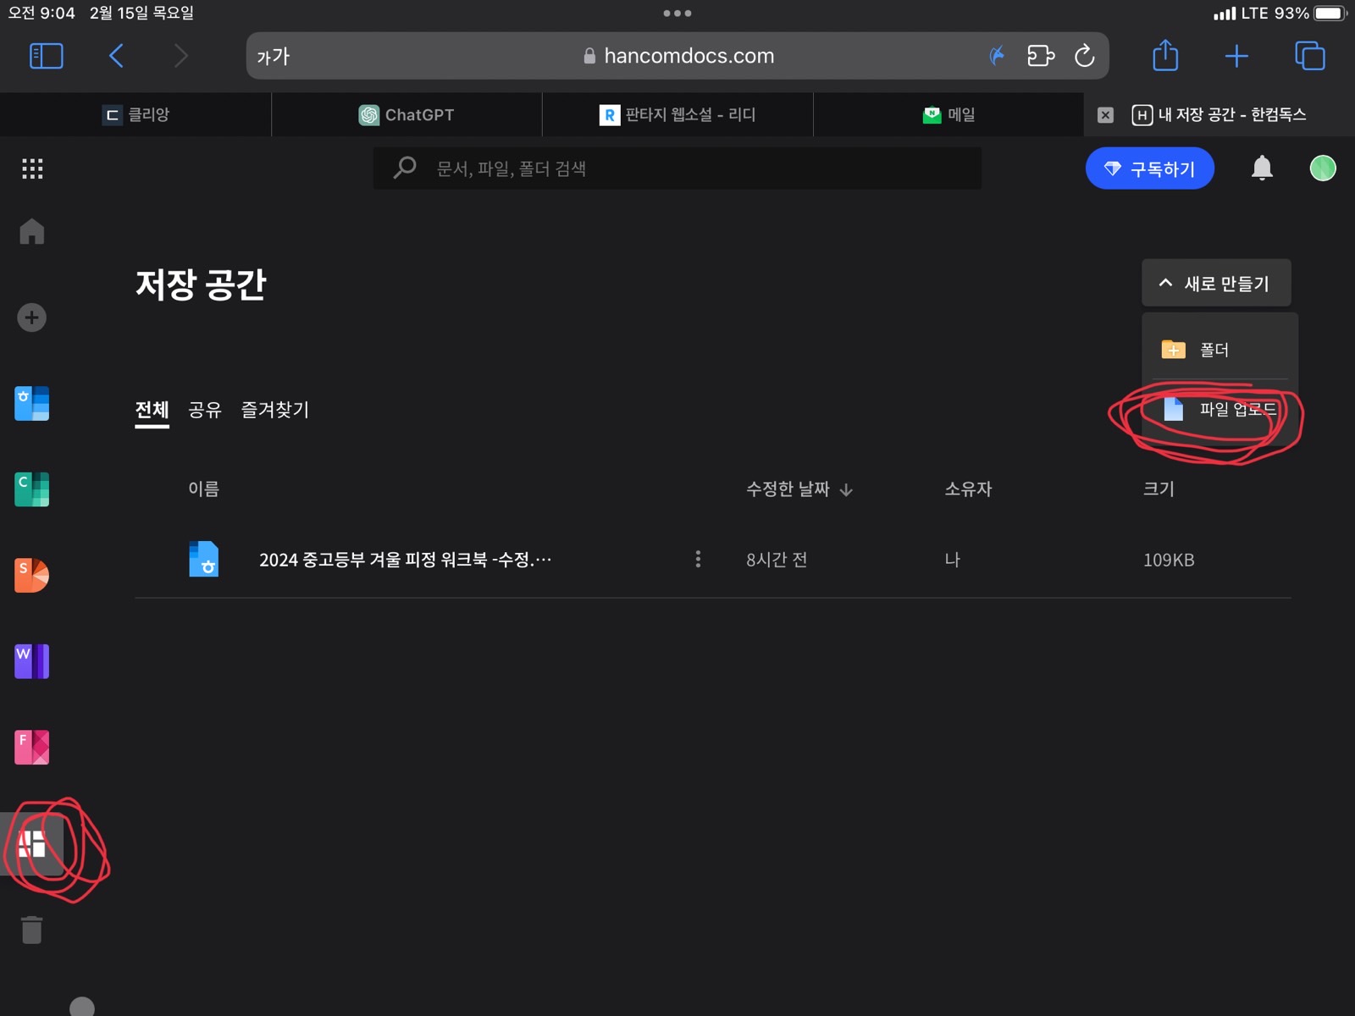Open the pink Forms app icon
The height and width of the screenshot is (1016, 1355).
tap(31, 747)
